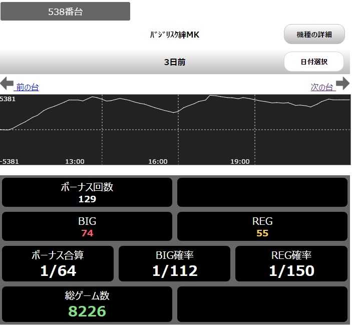Open the 日付選択 date selector
352x325 pixels.
point(314,62)
